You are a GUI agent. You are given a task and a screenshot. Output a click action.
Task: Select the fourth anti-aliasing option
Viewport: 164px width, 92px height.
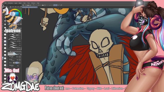(x=19, y=63)
